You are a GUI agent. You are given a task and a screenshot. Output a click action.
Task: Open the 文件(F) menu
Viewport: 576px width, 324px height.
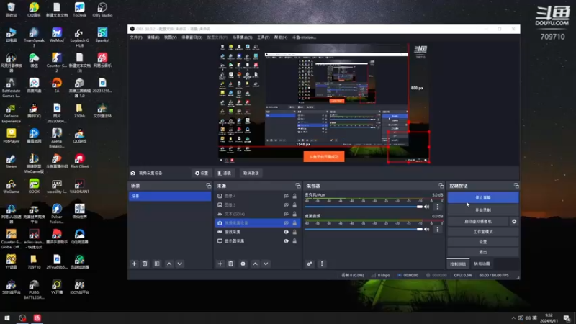136,37
